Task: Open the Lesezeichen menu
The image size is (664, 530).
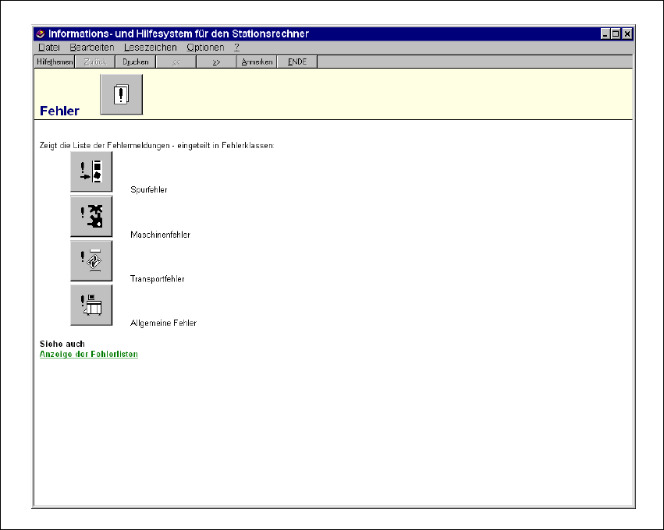Action: 151,48
